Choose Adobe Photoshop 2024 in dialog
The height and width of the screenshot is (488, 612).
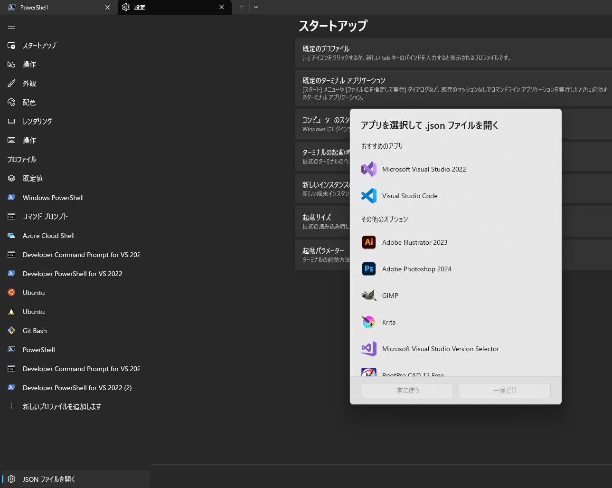(456, 269)
